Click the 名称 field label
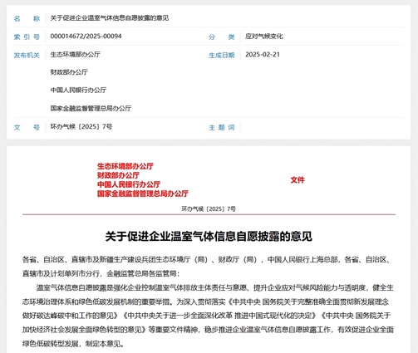The height and width of the screenshot is (353, 418). tap(27, 18)
